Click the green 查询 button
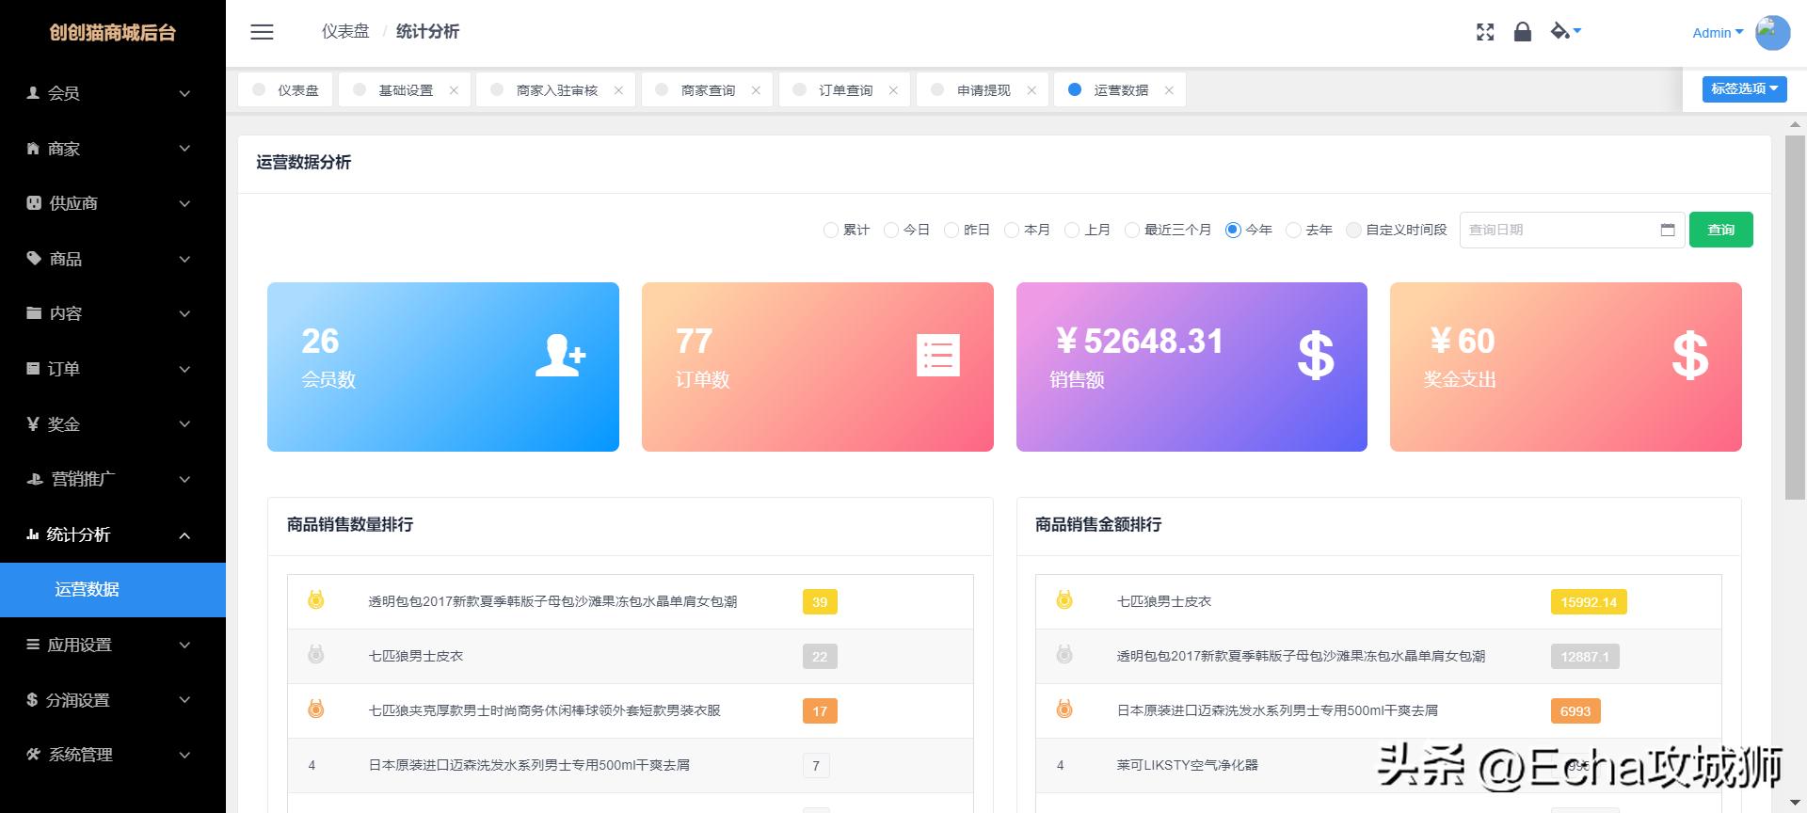Screen dimensions: 1807x813 (1720, 230)
